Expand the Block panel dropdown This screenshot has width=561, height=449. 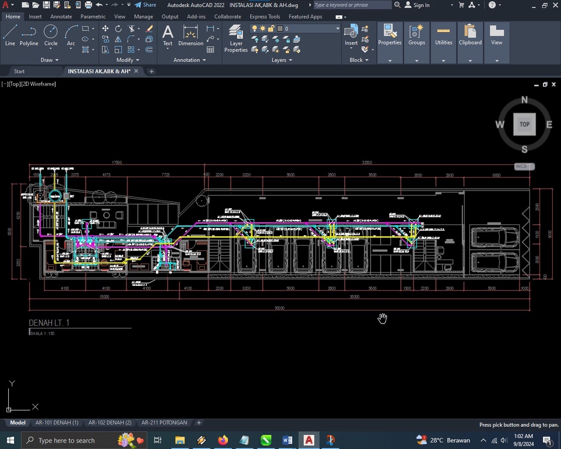click(359, 60)
